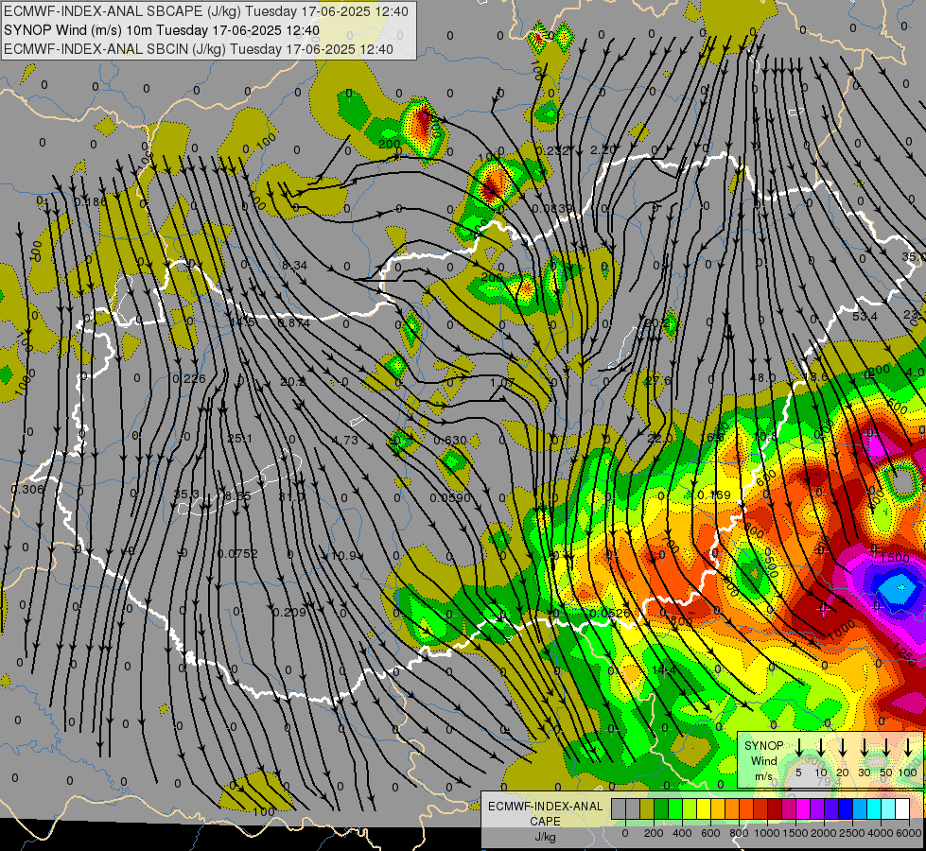The width and height of the screenshot is (926, 851).
Task: Click the map value 8.34
Action: point(295,266)
